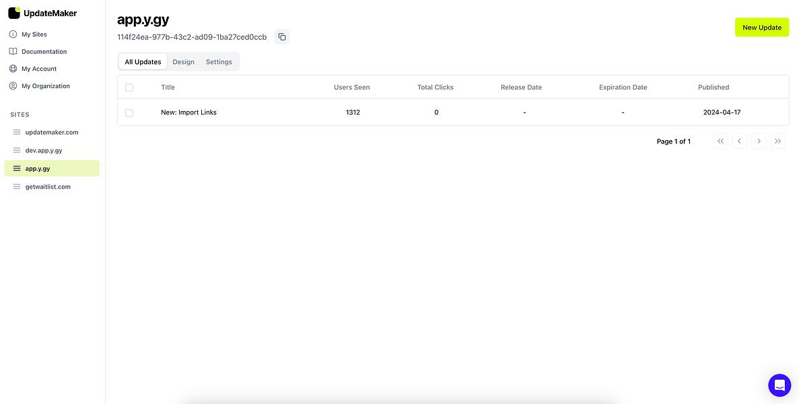Viewport: 799px width, 404px height.
Task: Click the Total Clicks column header
Action: (435, 87)
